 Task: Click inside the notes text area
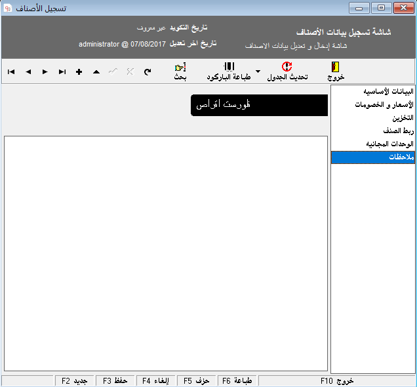coord(166,253)
